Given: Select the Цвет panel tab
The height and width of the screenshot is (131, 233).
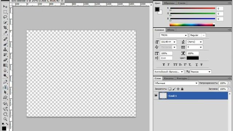Looking at the screenshot, I should click(158, 3).
